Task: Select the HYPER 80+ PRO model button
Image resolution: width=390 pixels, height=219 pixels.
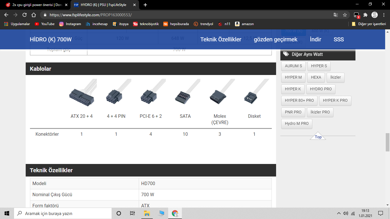Action: pos(299,101)
